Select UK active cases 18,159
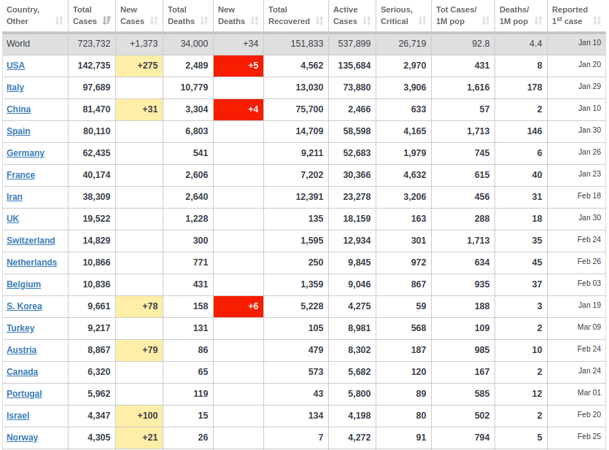 pos(357,219)
